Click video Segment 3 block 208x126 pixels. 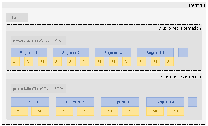click(x=120, y=102)
